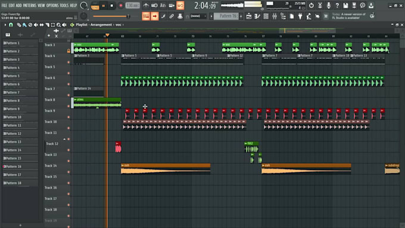The image size is (405, 228).
Task: Click the main volume knob
Action: [83, 5]
